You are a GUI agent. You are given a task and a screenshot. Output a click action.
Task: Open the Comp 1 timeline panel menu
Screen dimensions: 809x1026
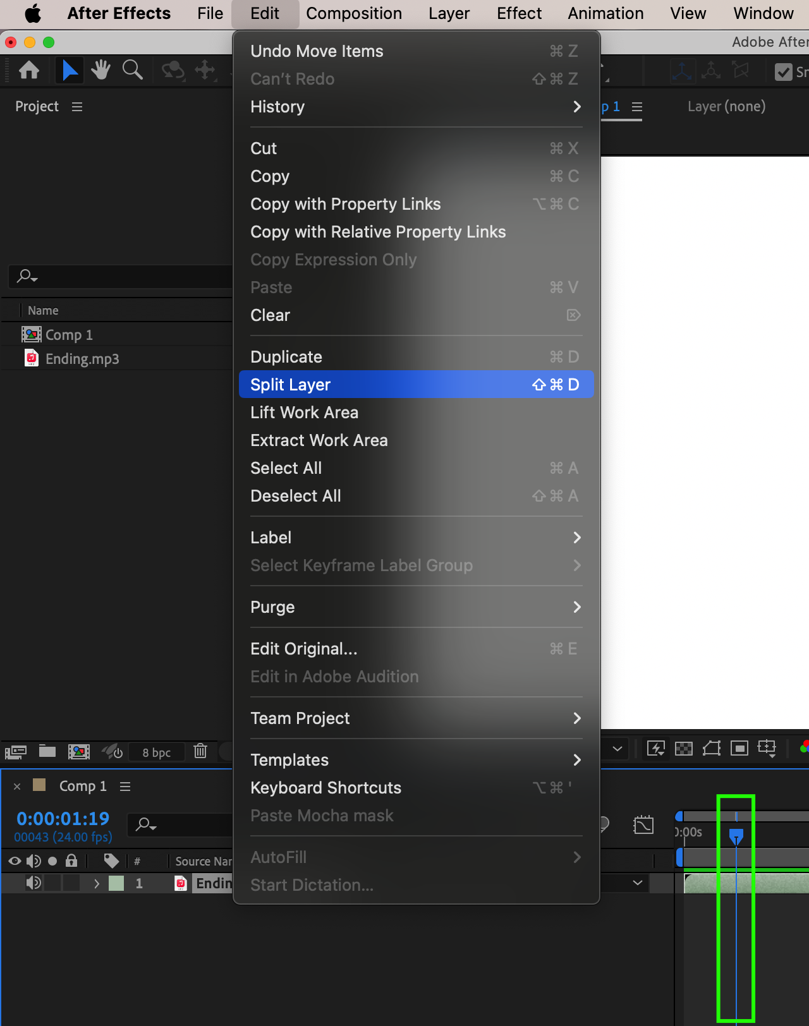[125, 787]
